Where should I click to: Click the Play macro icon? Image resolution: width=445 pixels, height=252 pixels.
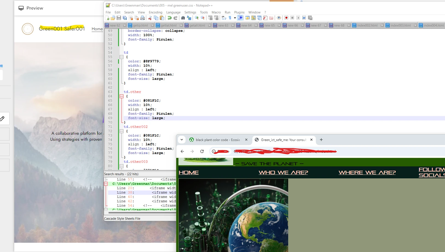point(298,18)
